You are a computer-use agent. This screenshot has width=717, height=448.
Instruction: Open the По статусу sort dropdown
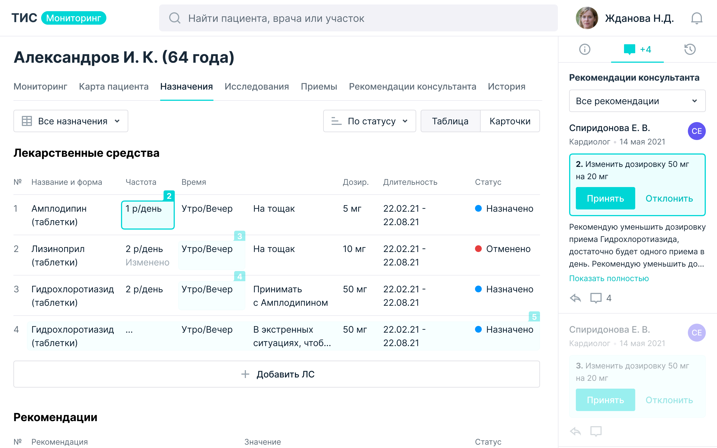369,121
